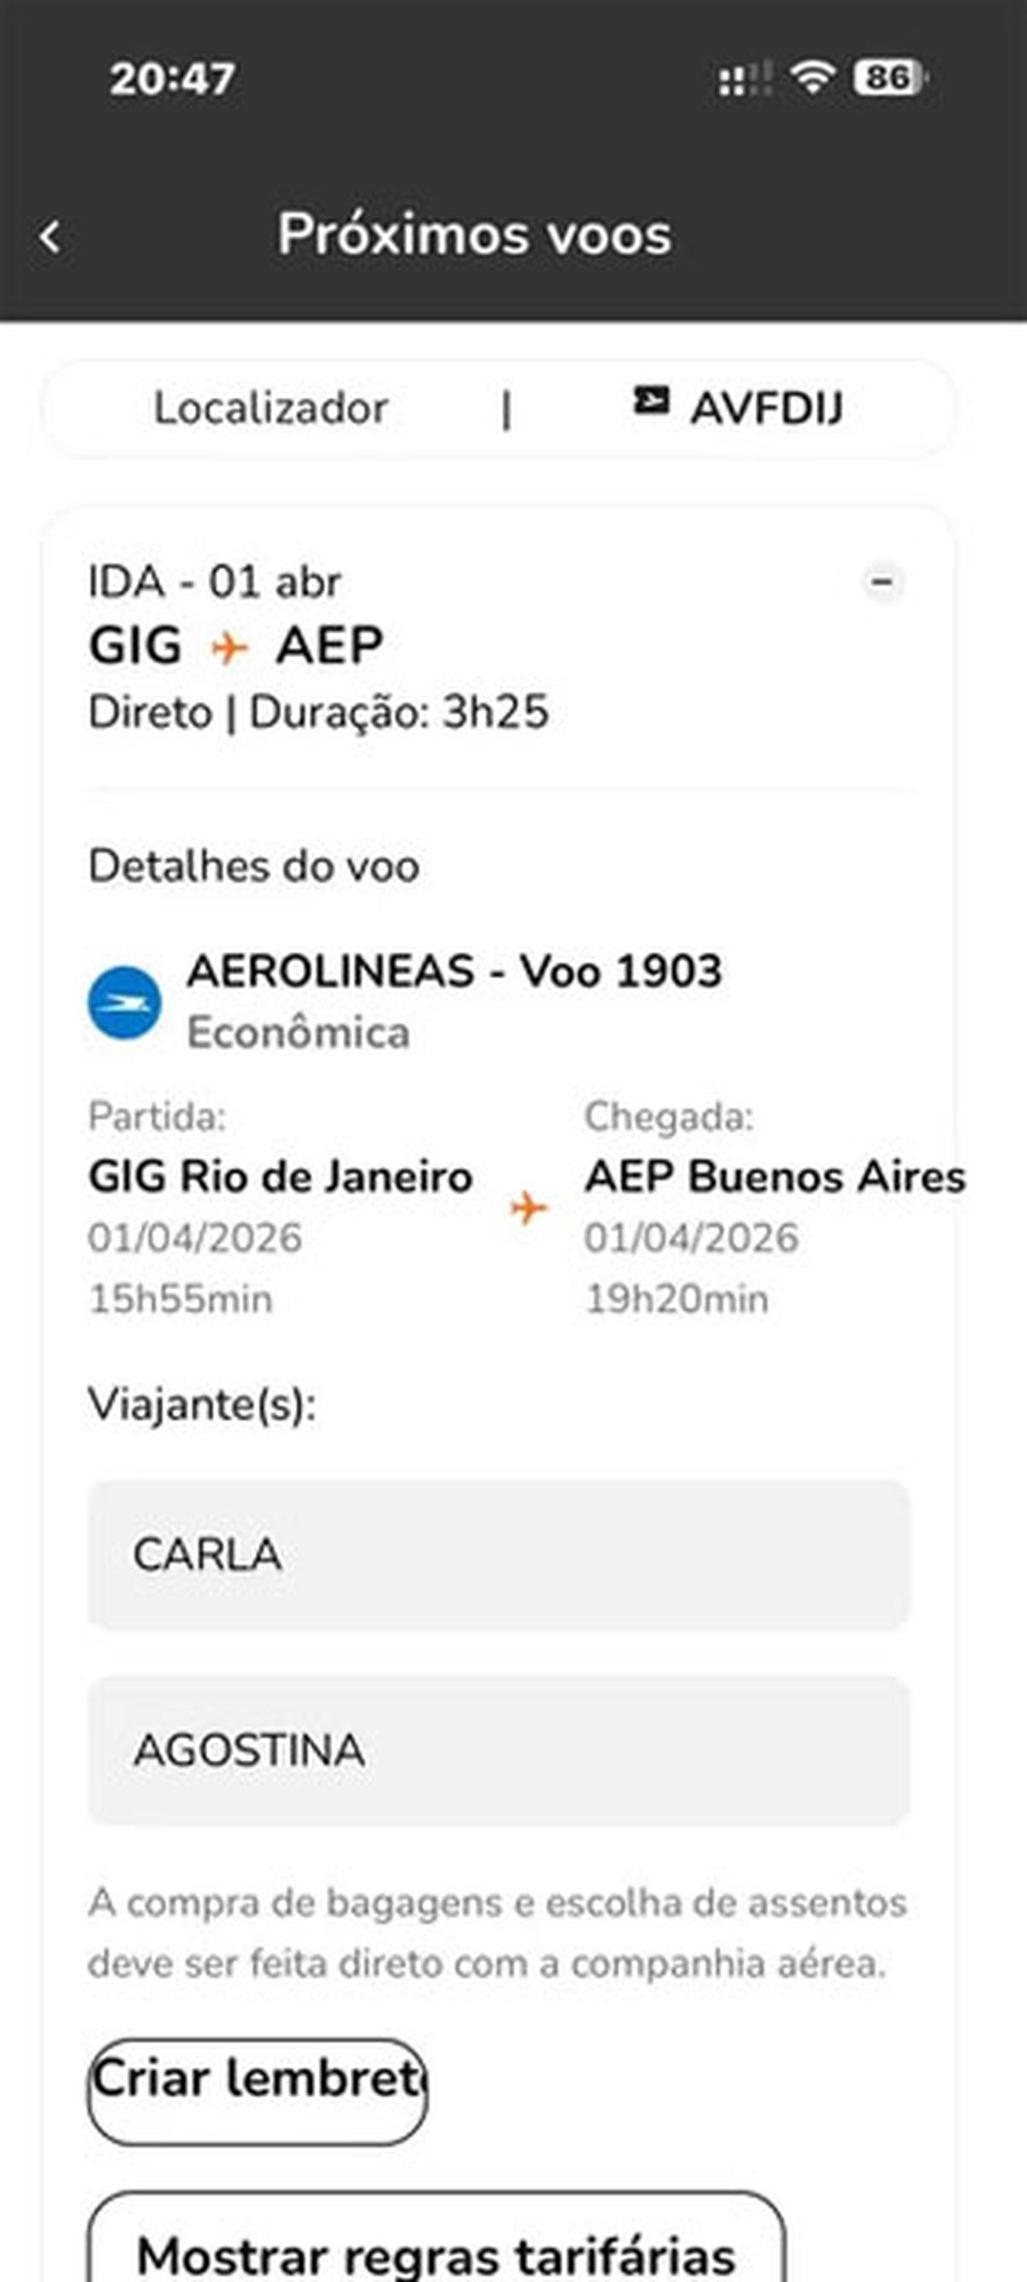This screenshot has width=1027, height=2282.
Task: Select traveler CARLA
Action: point(498,1554)
